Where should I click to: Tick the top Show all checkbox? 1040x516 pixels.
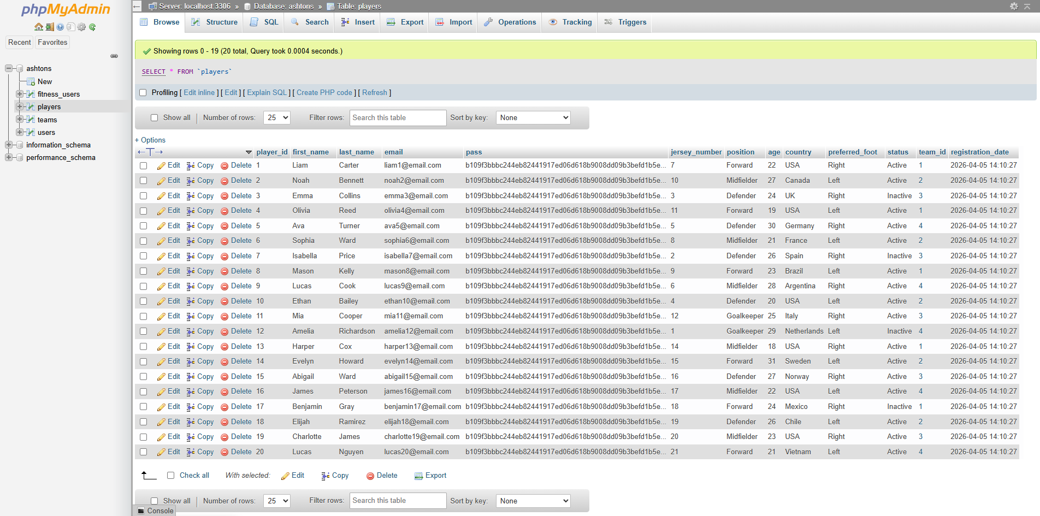(x=154, y=118)
